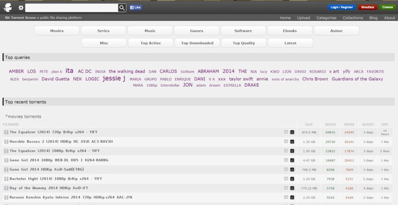Open the search settings gear icon
Screen dimensions: 398x205
(x=21, y=8)
